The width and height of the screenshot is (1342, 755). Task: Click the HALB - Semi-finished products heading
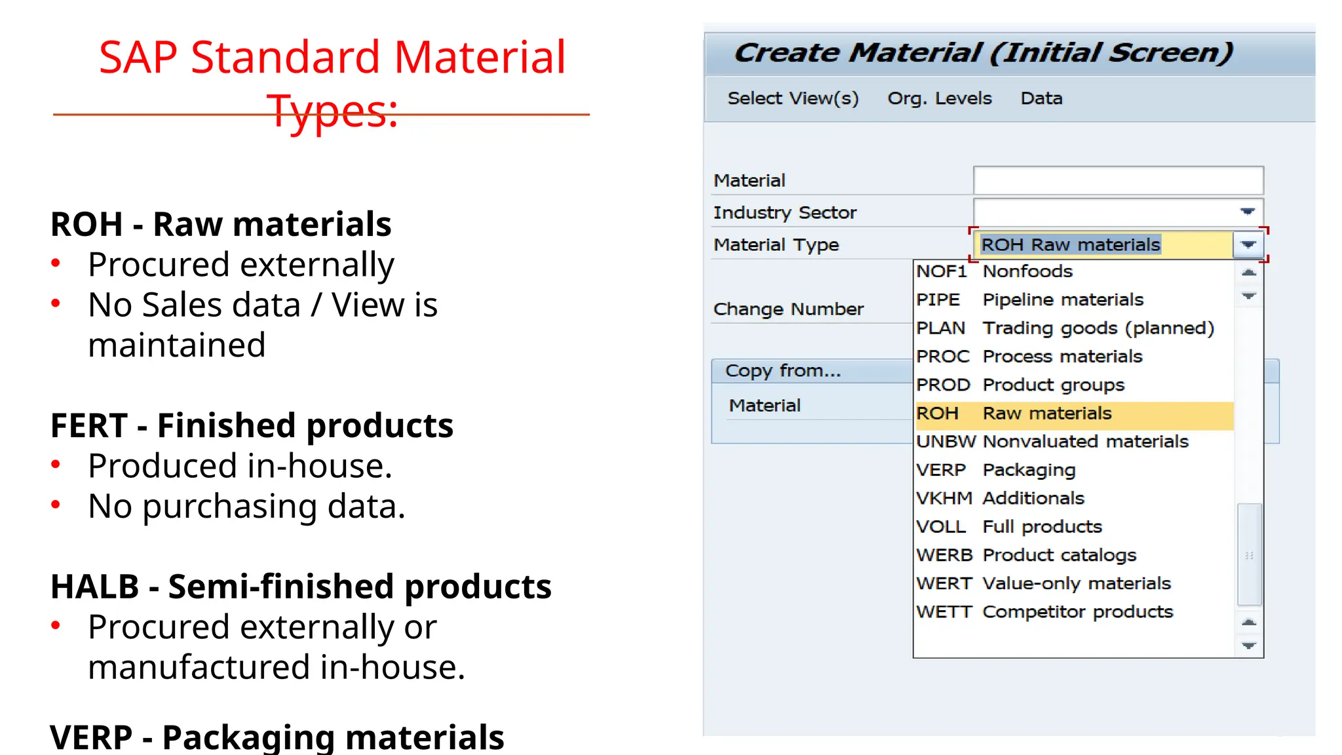(301, 587)
